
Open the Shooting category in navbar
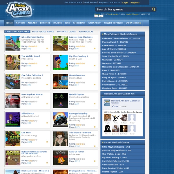pyautogui.click(x=79, y=23)
